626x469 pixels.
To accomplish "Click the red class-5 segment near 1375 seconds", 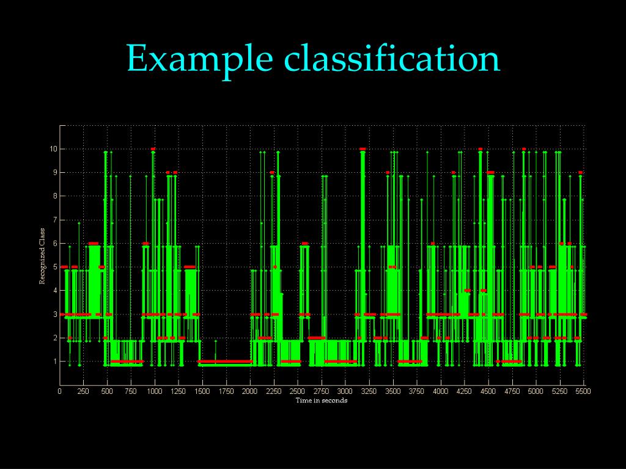I will (190, 267).
